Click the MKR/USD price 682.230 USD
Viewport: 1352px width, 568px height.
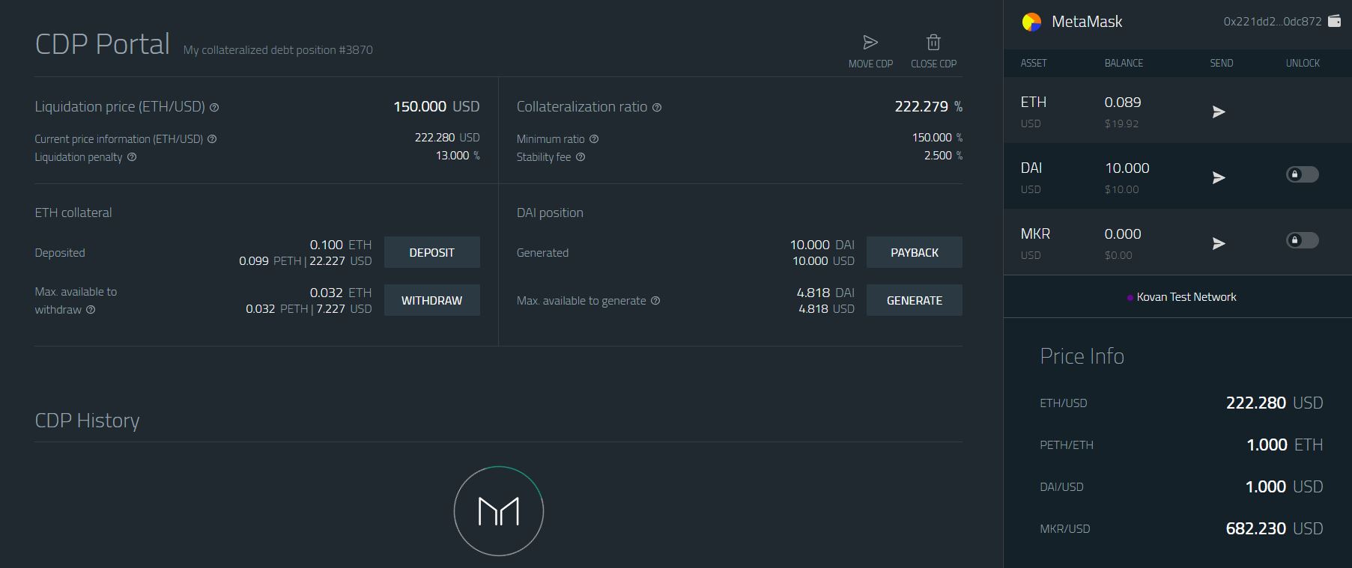tap(1274, 528)
